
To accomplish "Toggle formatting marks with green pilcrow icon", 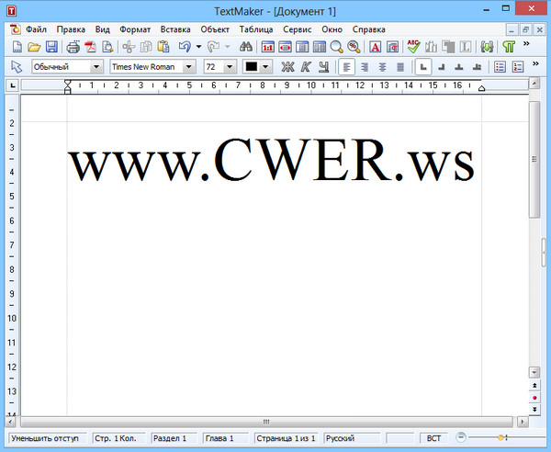I will tap(508, 47).
